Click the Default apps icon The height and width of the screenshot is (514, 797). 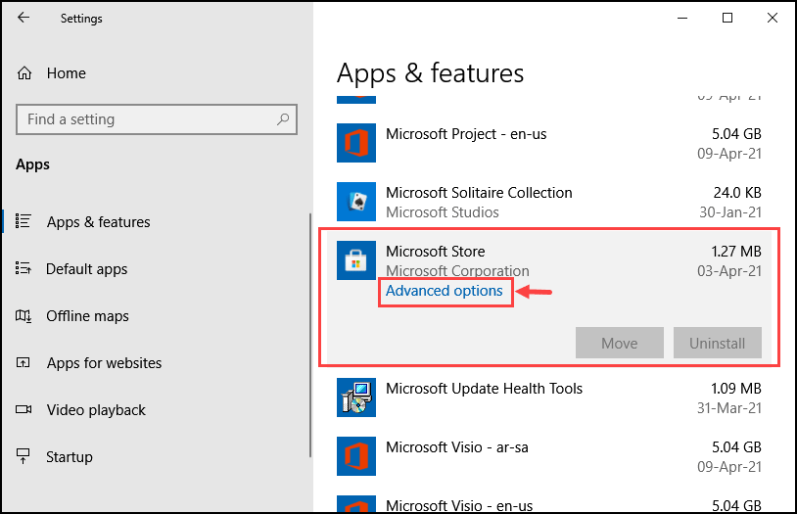click(23, 268)
